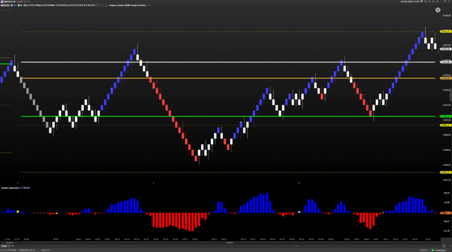Screen dimensions: 452x252
Task: Click the orange 5.018,50 price level tag
Action: tap(444, 78)
